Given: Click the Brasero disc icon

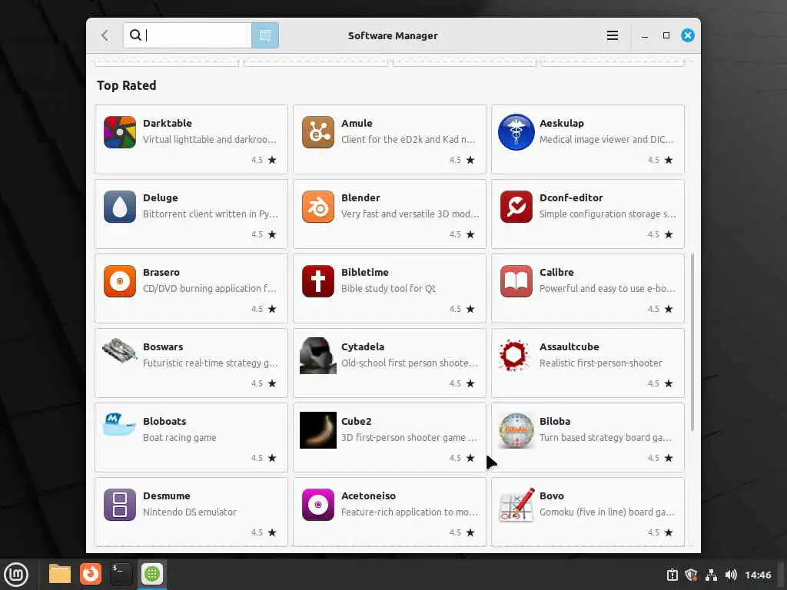Looking at the screenshot, I should click(x=119, y=281).
